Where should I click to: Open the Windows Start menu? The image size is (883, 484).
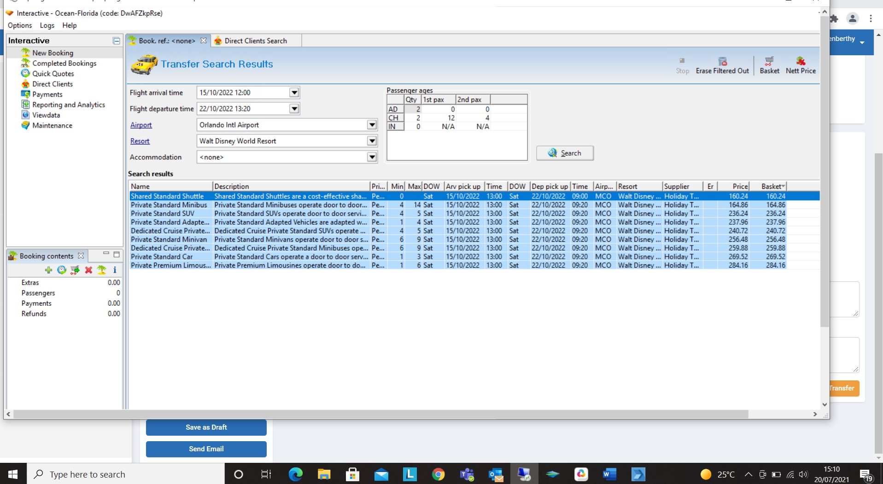coord(13,474)
